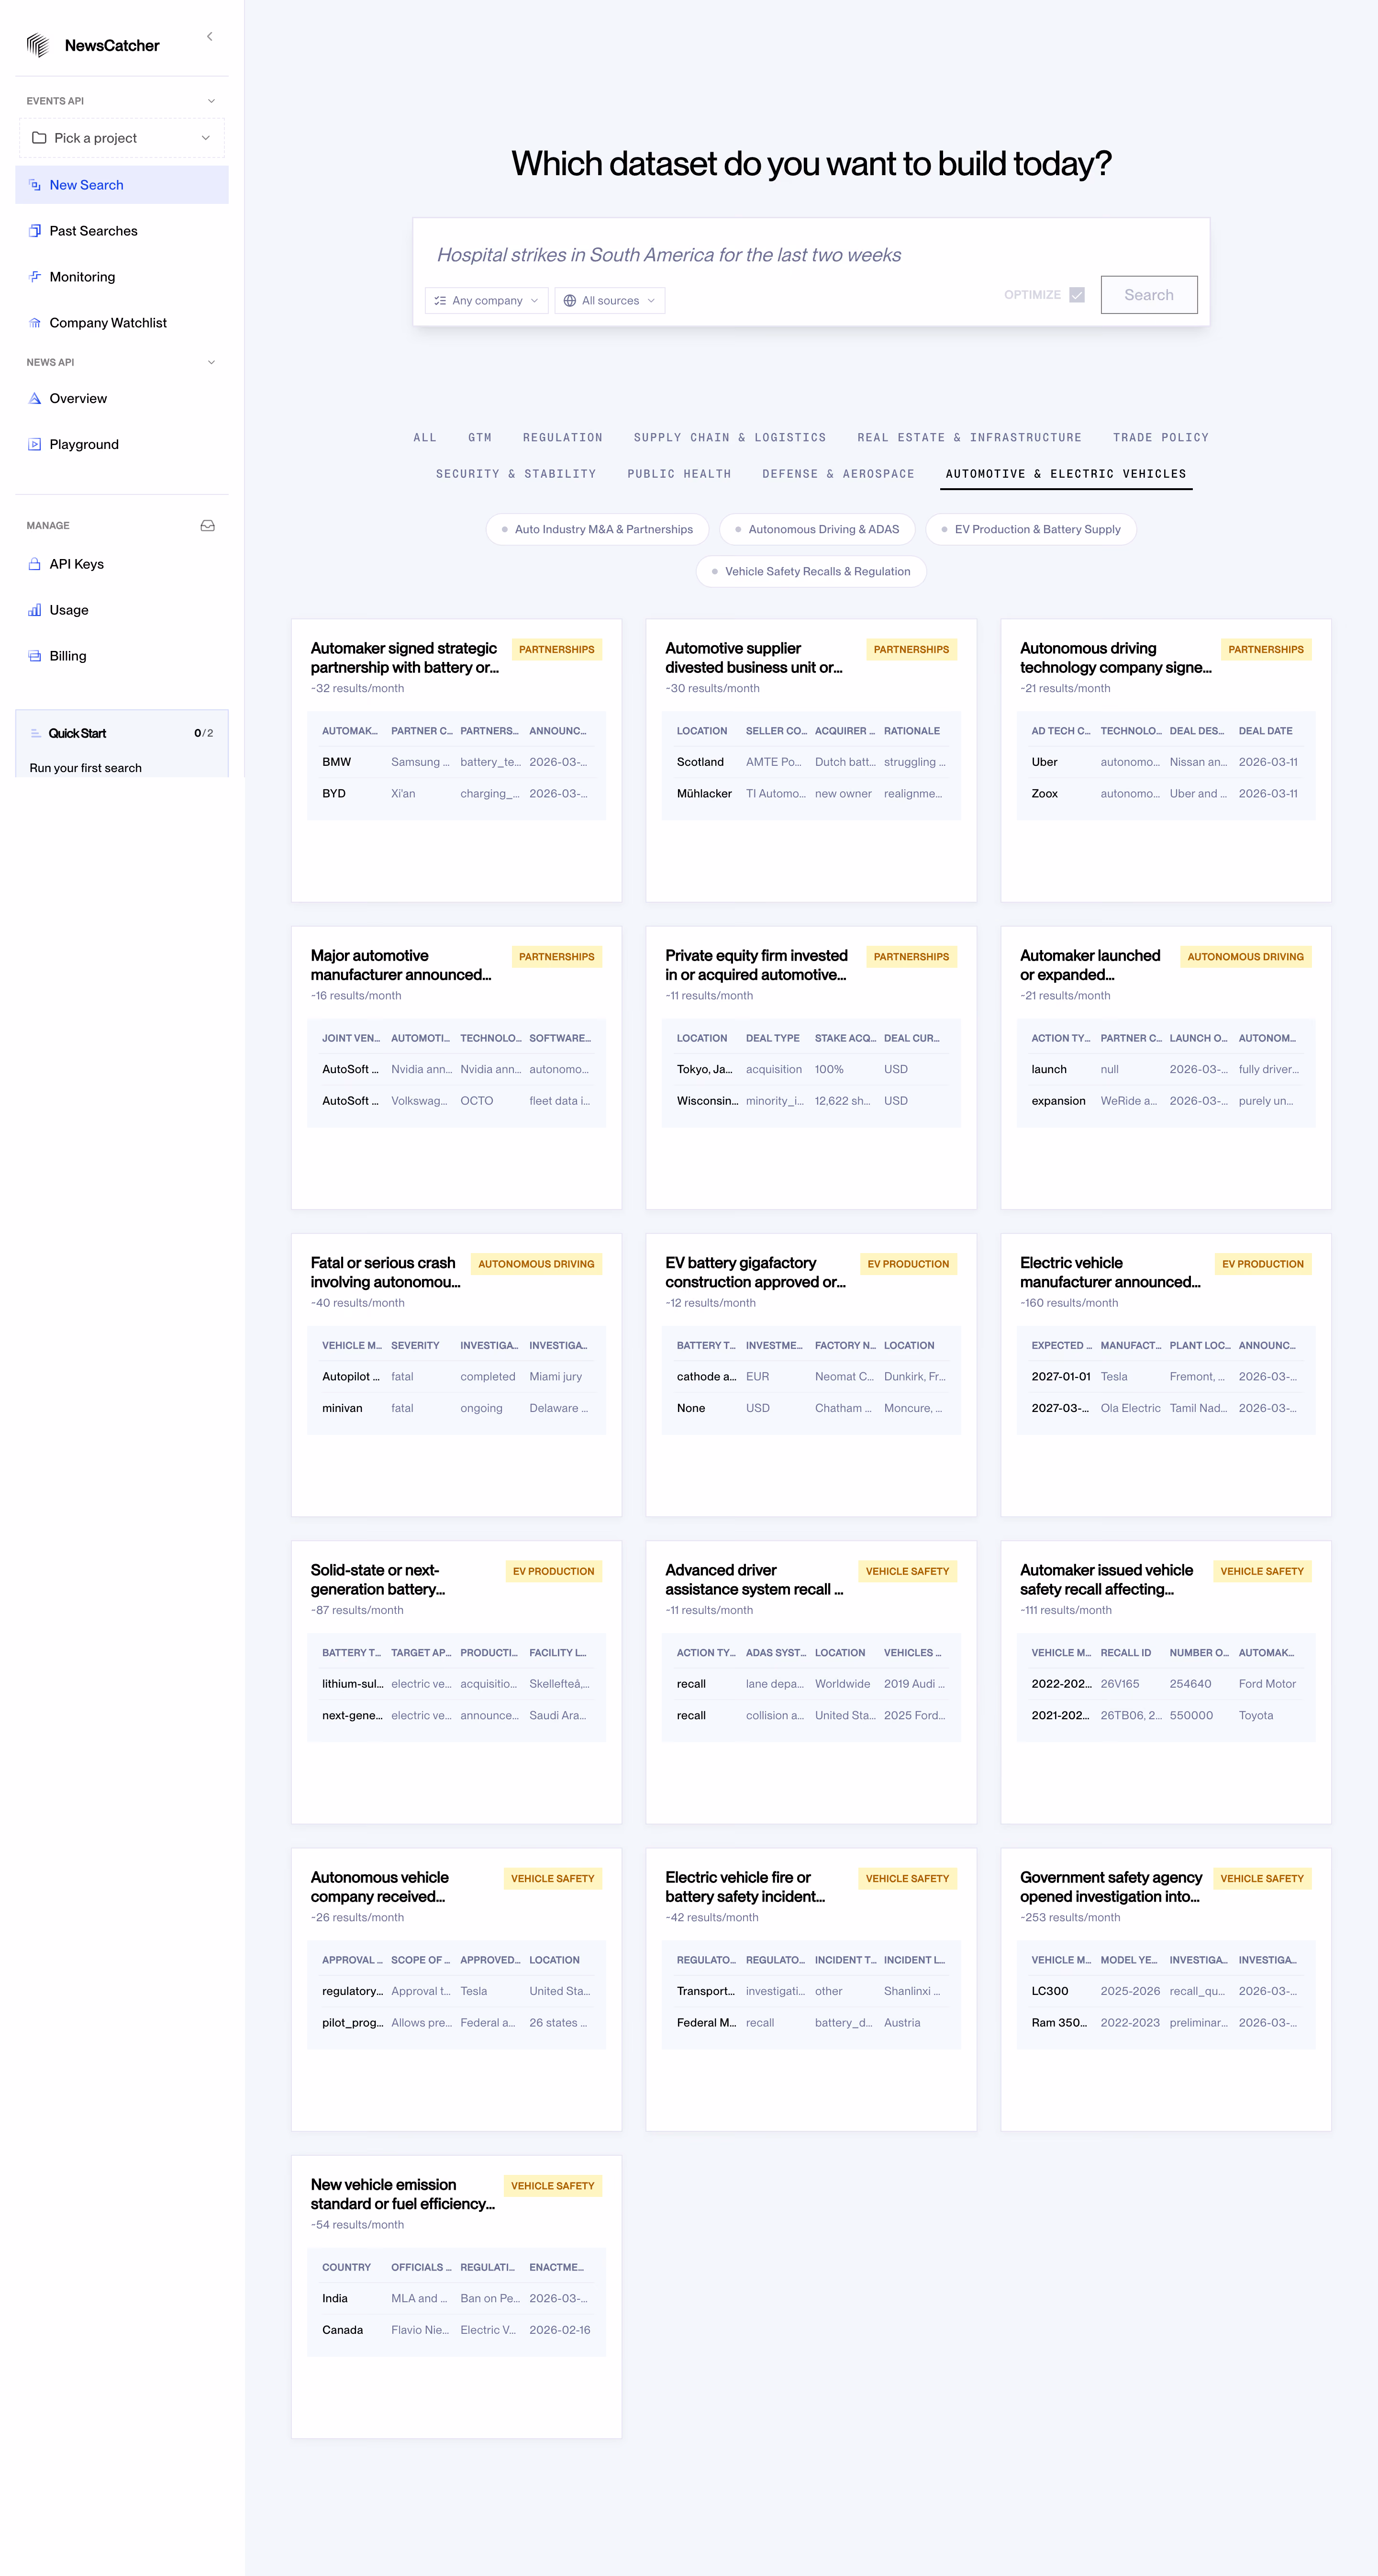Open the EV battery gigafactory construction card
This screenshot has height=2576, width=1378.
pos(811,1375)
